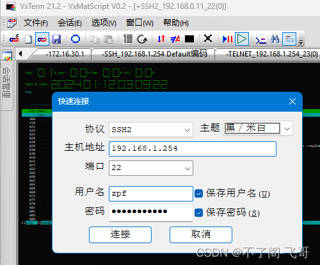Open the toolbar overflow options arrow
Image resolution: width=320 pixels, height=265 pixels.
pyautogui.click(x=301, y=42)
